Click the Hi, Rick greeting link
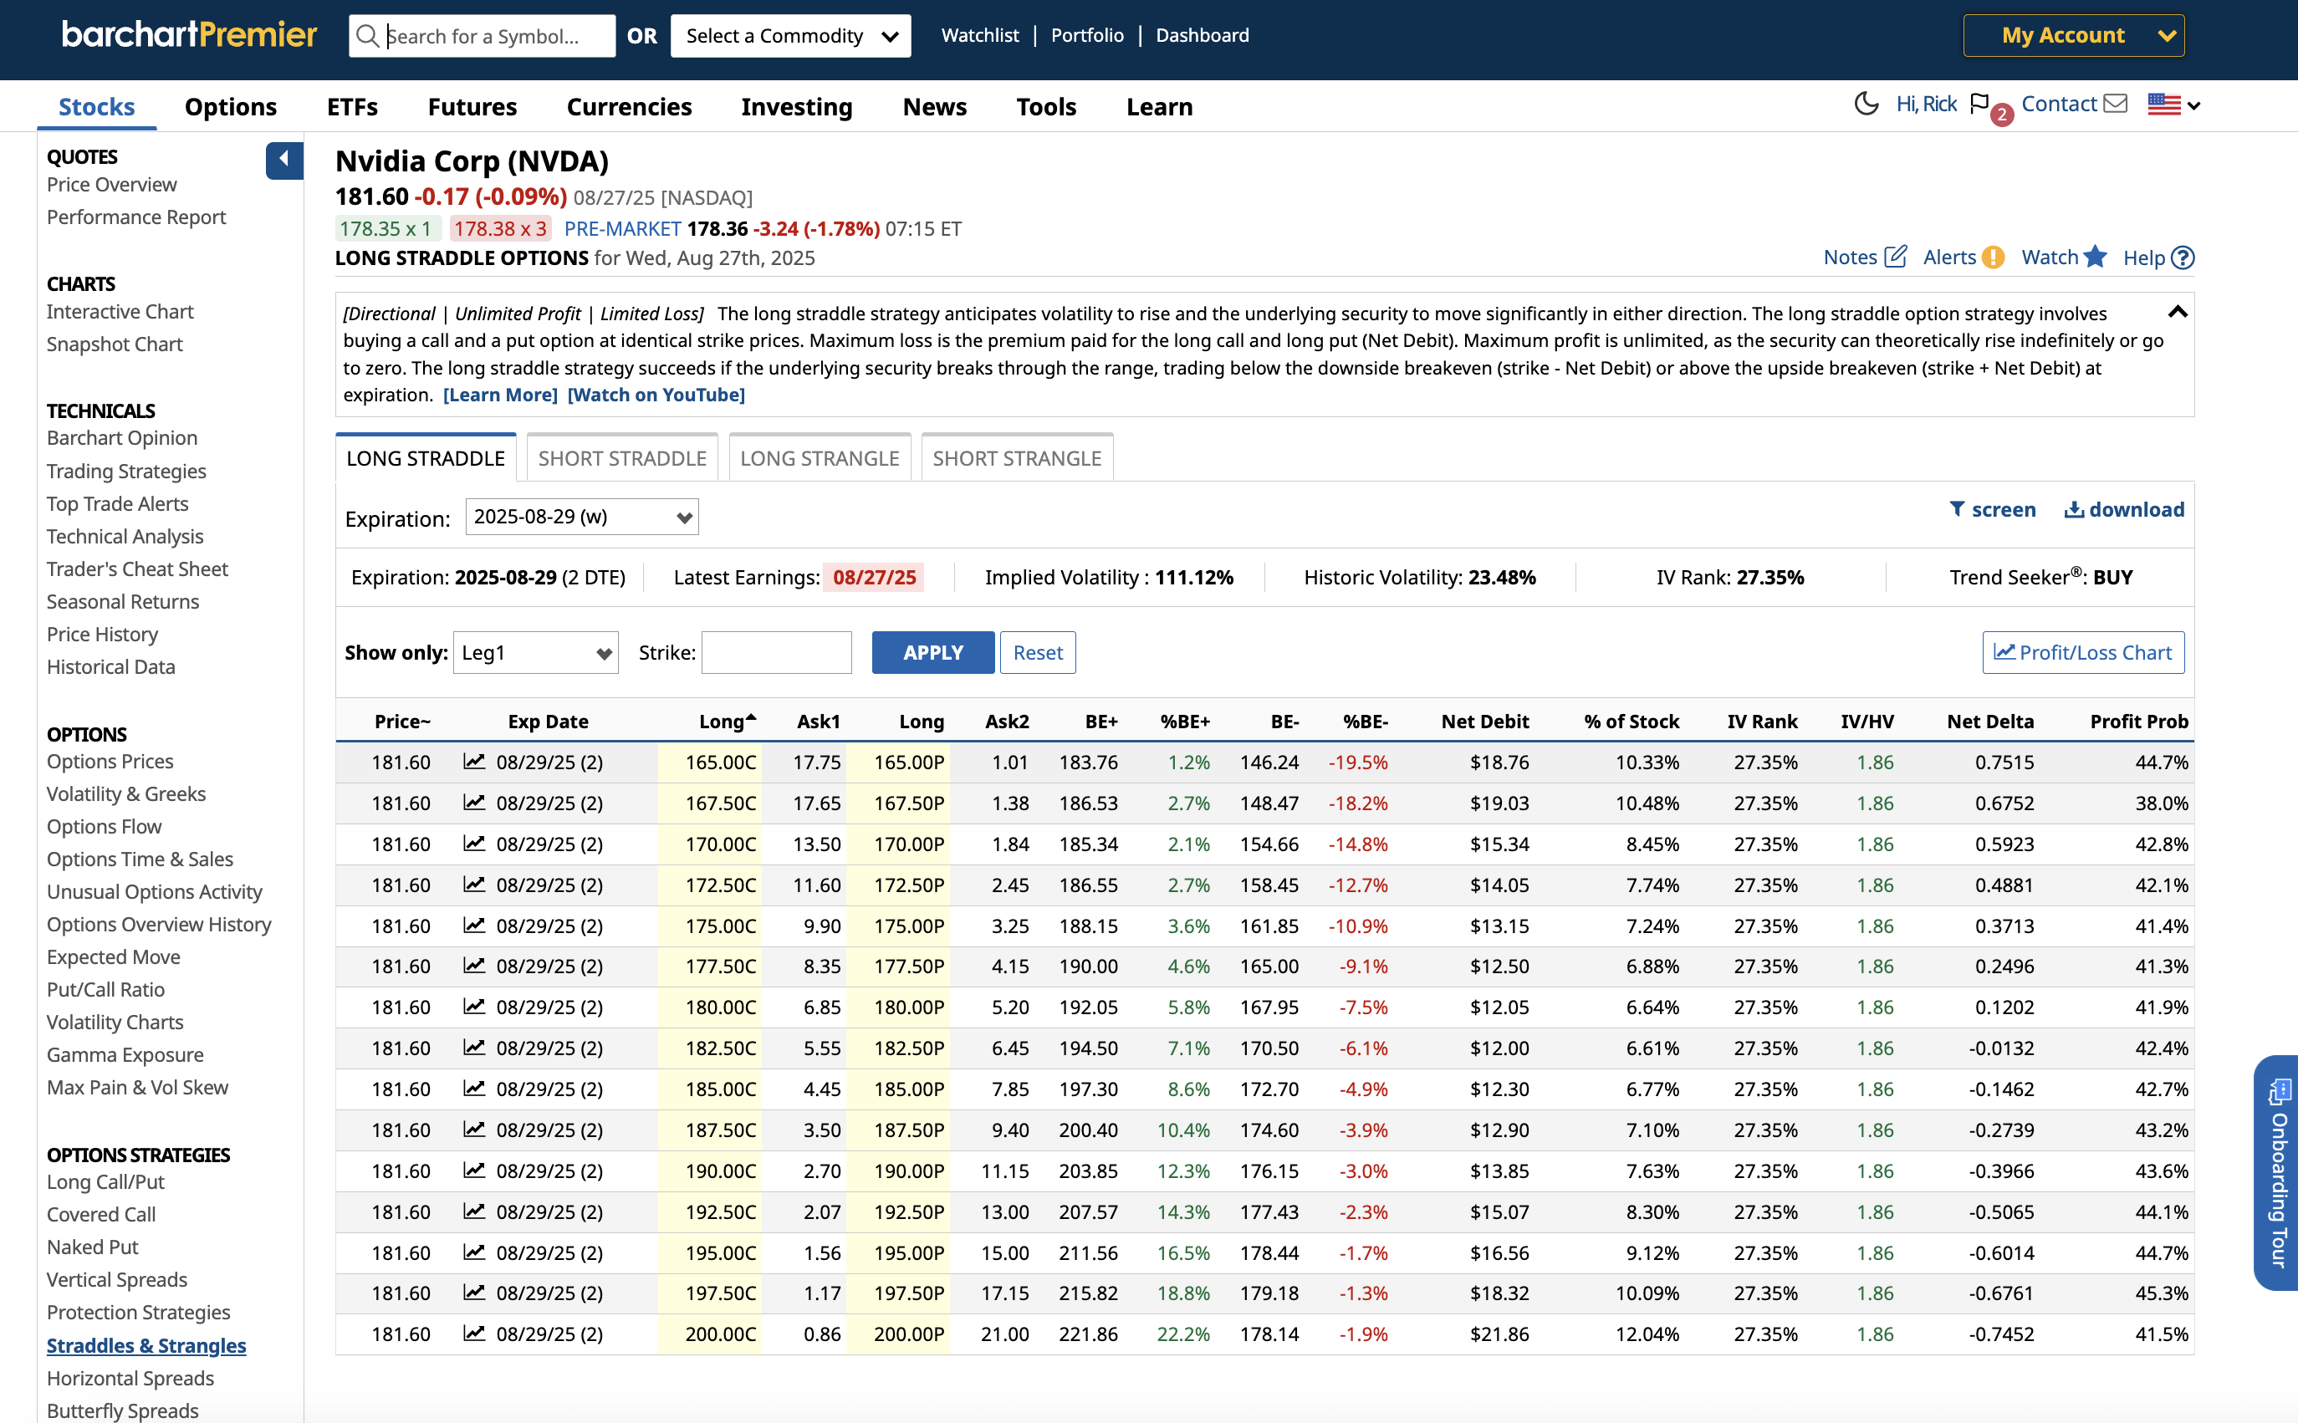Screen dimensions: 2298x1423 pos(1927,104)
